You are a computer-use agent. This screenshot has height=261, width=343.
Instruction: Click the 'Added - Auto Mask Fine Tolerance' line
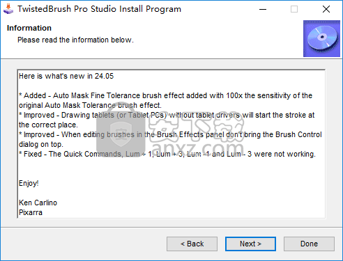click(x=165, y=95)
